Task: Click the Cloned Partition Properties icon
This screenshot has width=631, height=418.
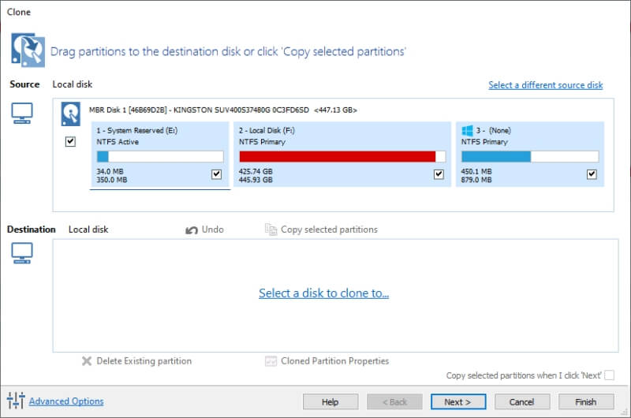Action: tap(271, 361)
